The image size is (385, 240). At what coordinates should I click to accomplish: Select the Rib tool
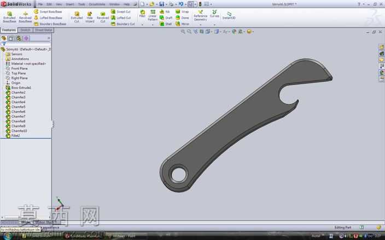coord(165,11)
